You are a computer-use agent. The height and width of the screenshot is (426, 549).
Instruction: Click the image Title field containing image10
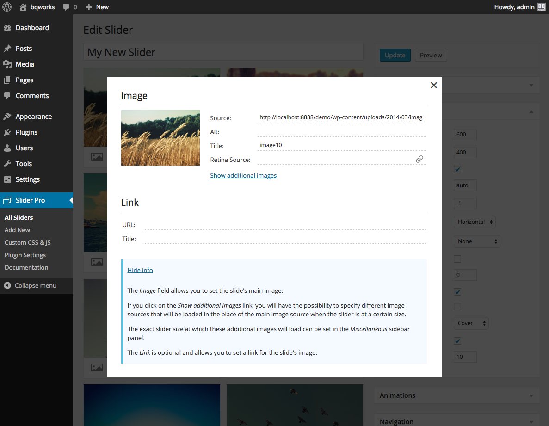pos(341,145)
